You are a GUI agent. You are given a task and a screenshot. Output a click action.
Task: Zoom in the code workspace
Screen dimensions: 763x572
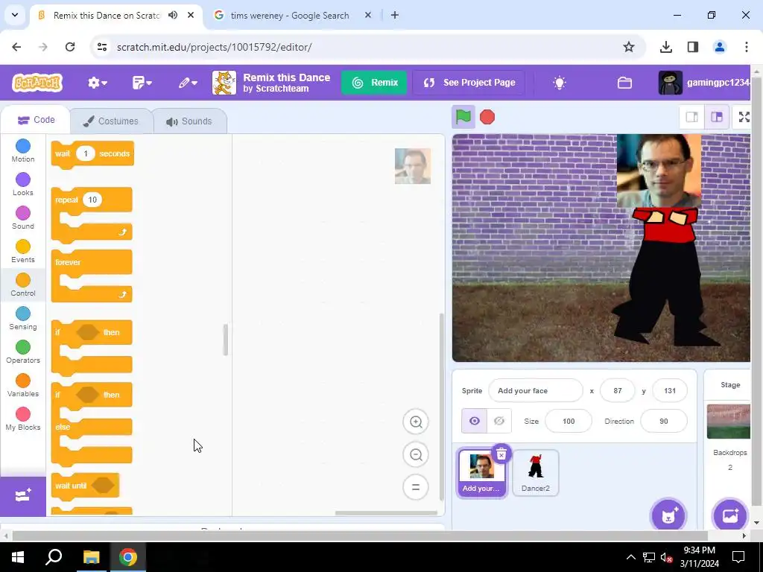[x=416, y=422]
